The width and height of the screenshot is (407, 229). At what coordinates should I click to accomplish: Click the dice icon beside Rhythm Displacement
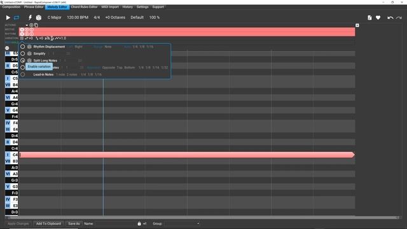coord(29,46)
